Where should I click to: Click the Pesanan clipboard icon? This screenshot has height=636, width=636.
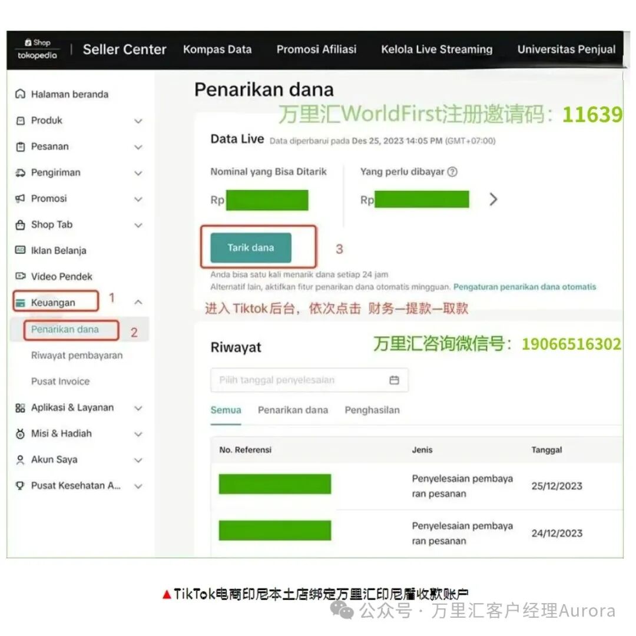21,147
